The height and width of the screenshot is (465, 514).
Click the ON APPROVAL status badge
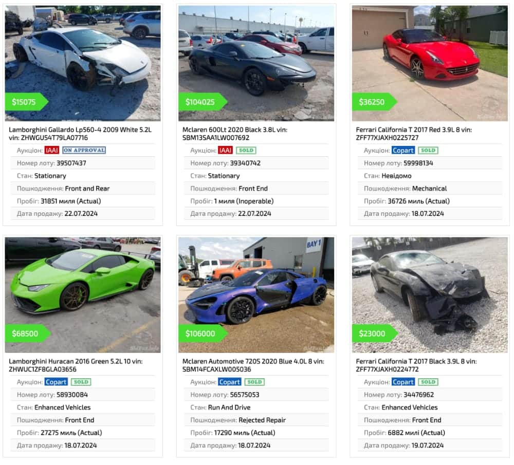pyautogui.click(x=84, y=151)
